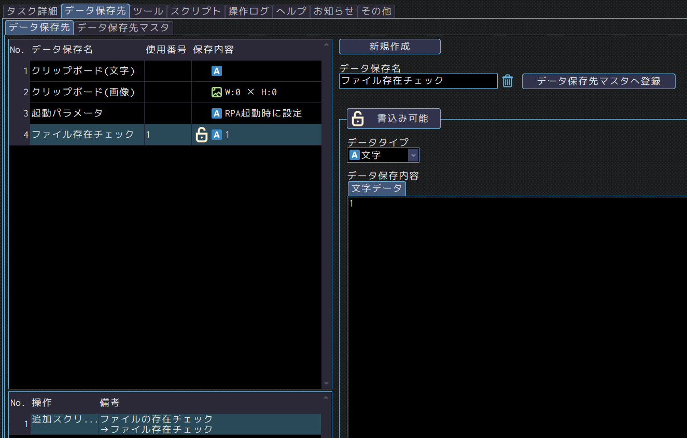
Task: Switch to the タスク詳細 tab
Action: pyautogui.click(x=32, y=11)
